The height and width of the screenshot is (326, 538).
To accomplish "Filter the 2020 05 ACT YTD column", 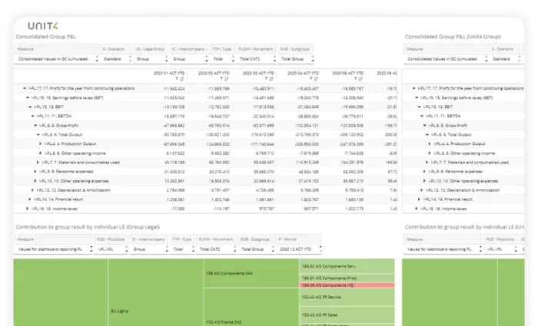I will 355,79.
